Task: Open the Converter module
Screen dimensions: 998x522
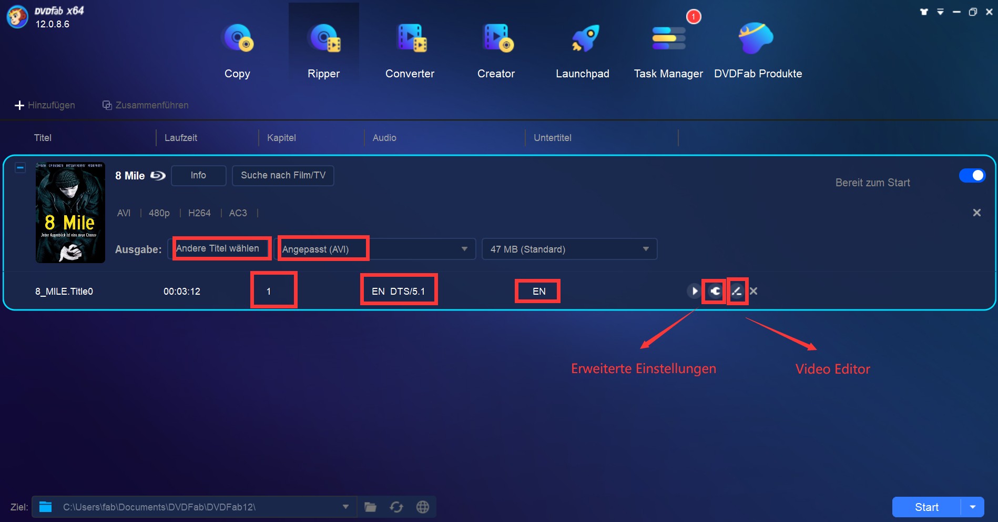Action: point(410,51)
